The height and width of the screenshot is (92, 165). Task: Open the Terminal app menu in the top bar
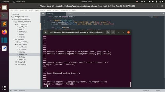19,2
